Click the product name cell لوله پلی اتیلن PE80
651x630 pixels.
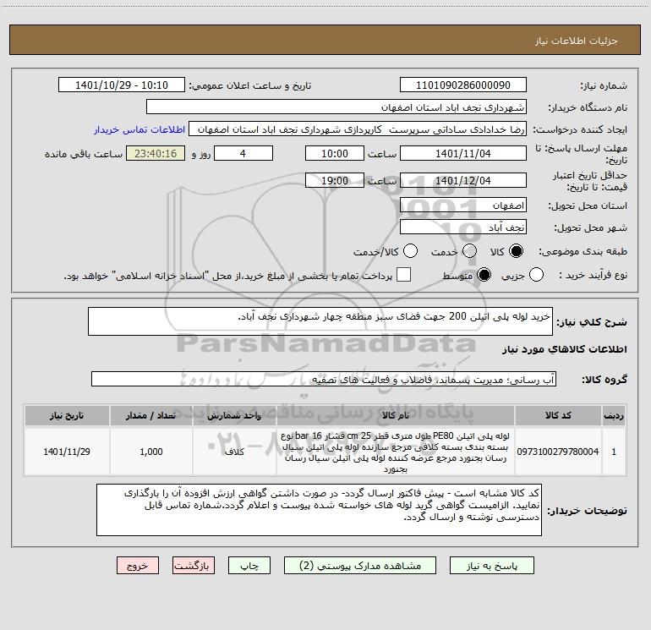click(396, 452)
